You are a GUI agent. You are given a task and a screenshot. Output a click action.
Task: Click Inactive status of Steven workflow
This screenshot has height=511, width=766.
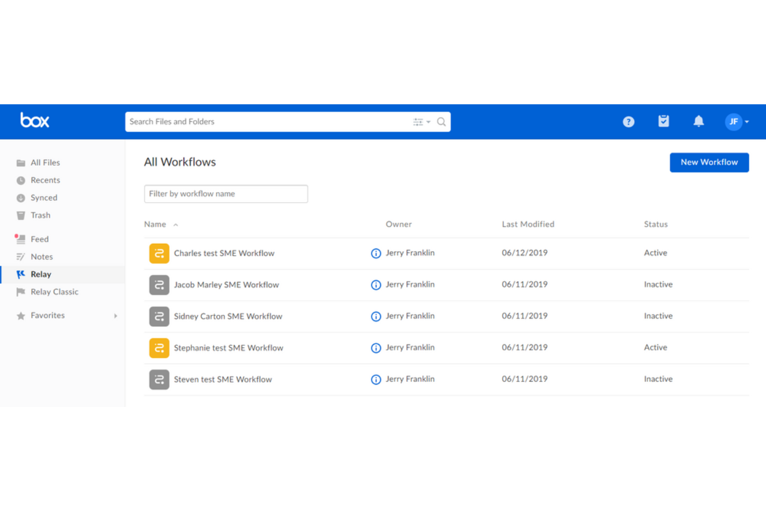(658, 379)
